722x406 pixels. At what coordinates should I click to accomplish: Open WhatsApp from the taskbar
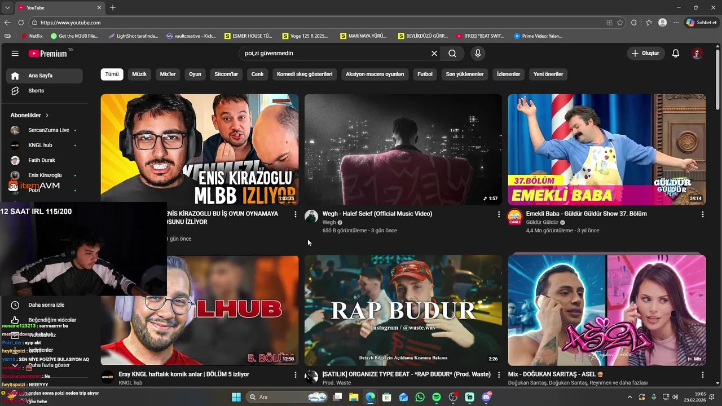coord(420,397)
